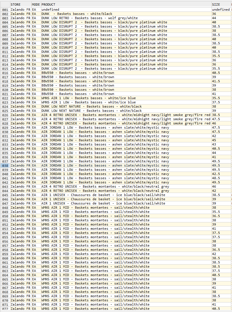The width and height of the screenshot is (232, 312).
Task: Click size 36.5 cell in row 058
Action: coord(221,250)
